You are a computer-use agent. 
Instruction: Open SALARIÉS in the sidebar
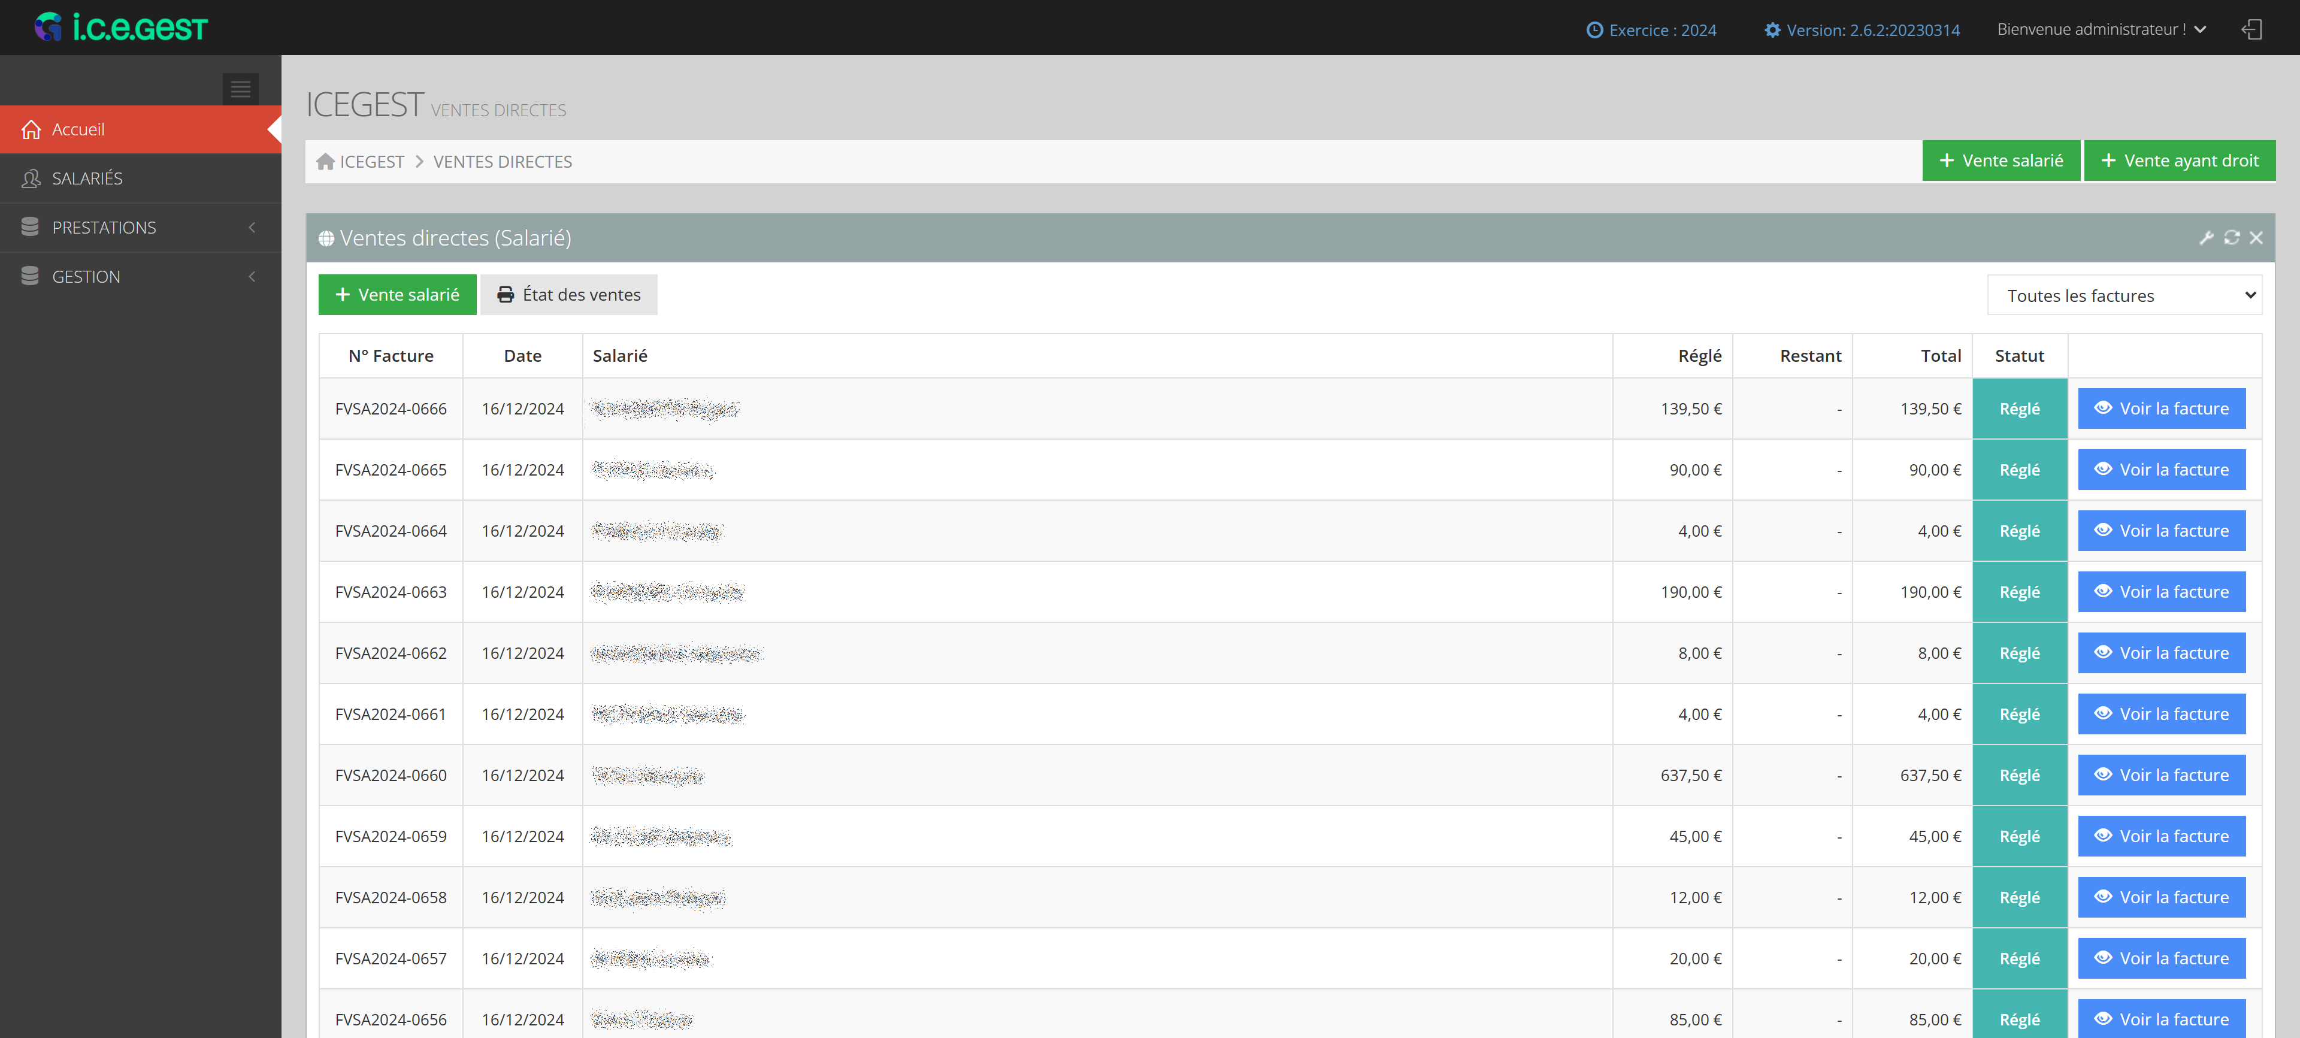pyautogui.click(x=87, y=178)
